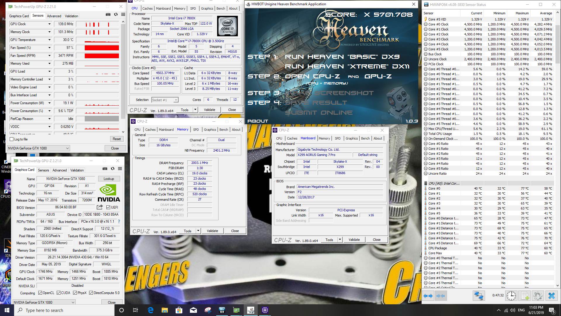Viewport: 561px width, 316px height.
Task: Open Task View on taskbar
Action: pyautogui.click(x=136, y=310)
